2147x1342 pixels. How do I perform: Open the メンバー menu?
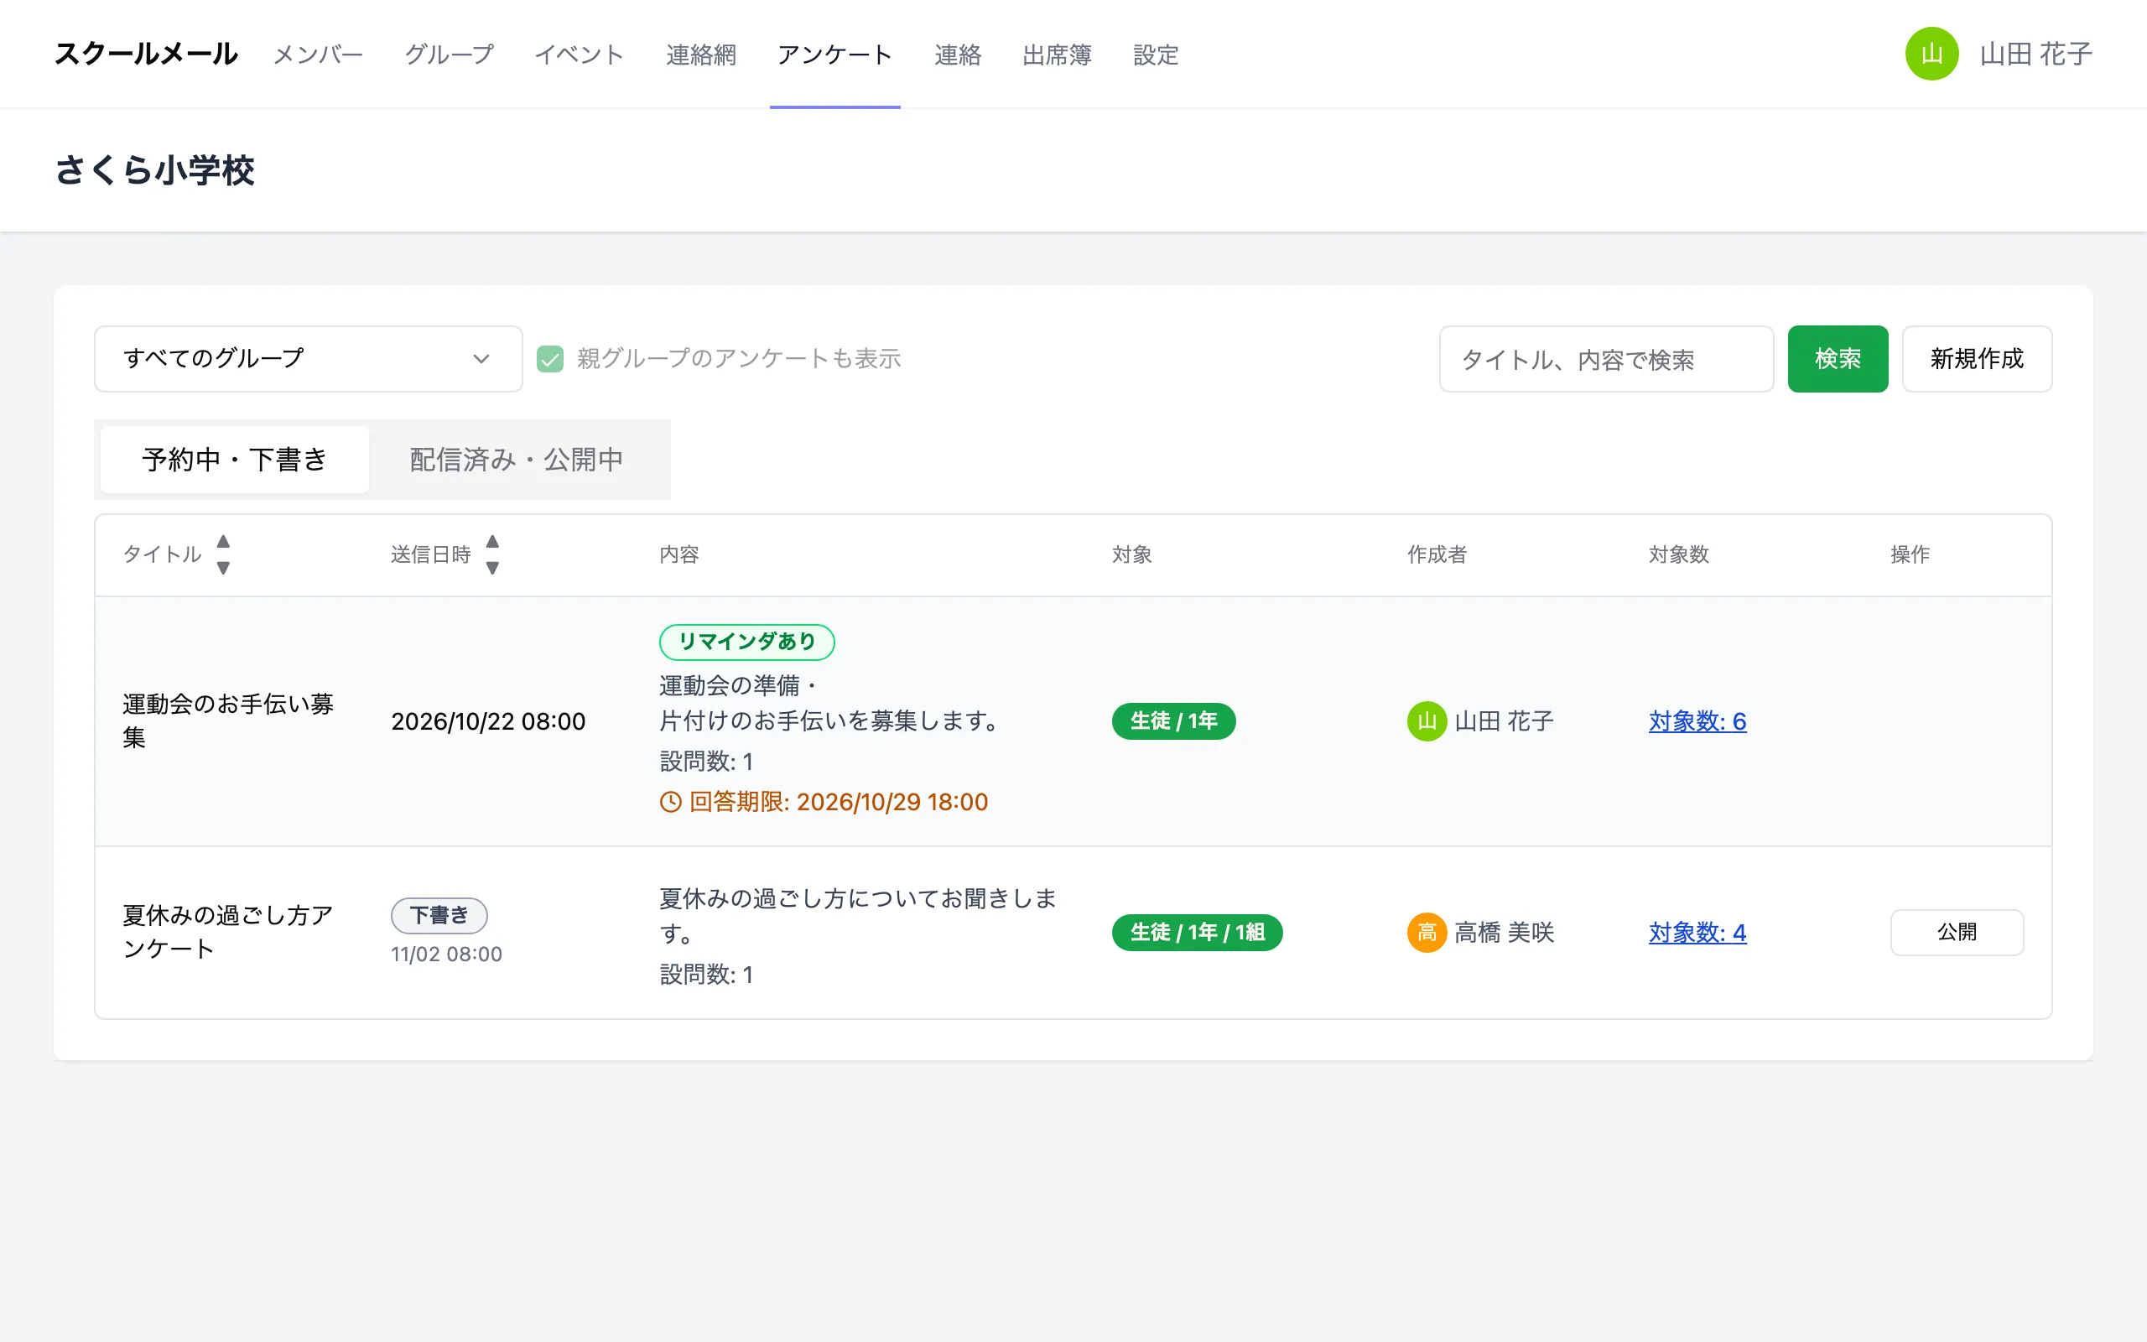(x=318, y=55)
